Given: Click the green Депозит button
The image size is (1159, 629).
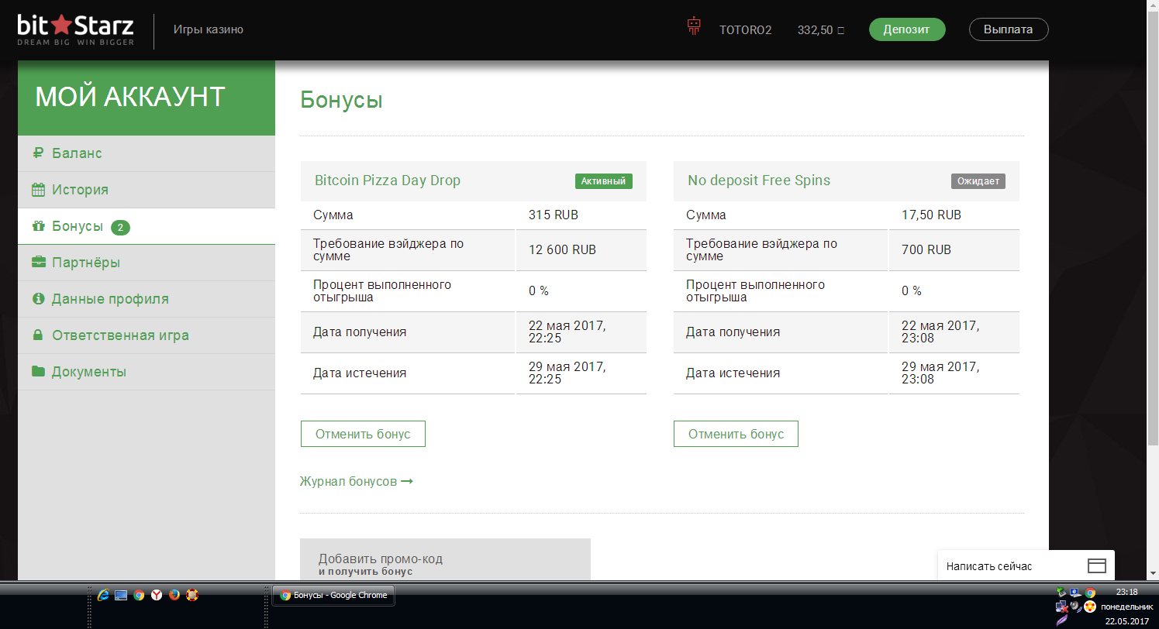Looking at the screenshot, I should pyautogui.click(x=907, y=29).
